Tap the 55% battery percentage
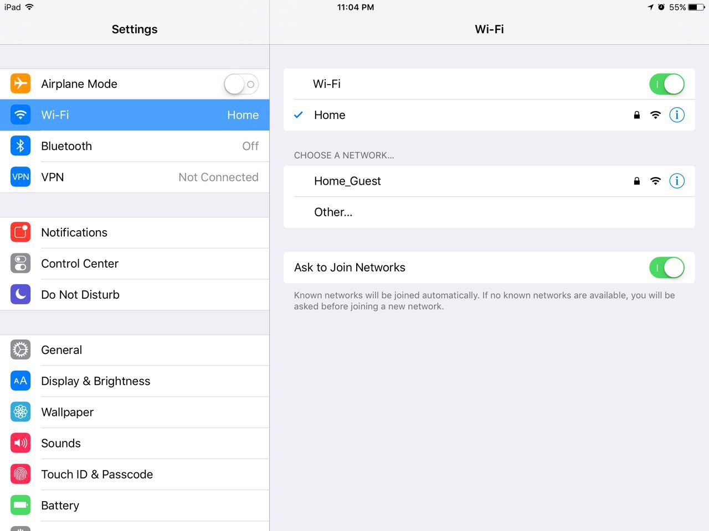The width and height of the screenshot is (709, 531). [x=677, y=7]
